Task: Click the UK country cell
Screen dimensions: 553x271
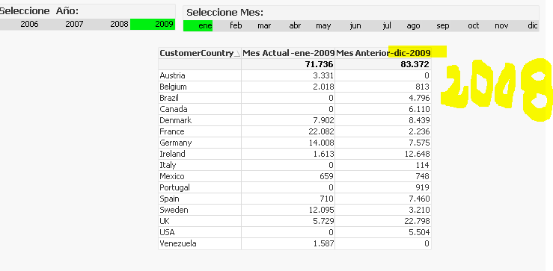Action: (200, 222)
